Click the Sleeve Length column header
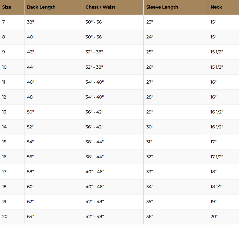 (176, 7)
